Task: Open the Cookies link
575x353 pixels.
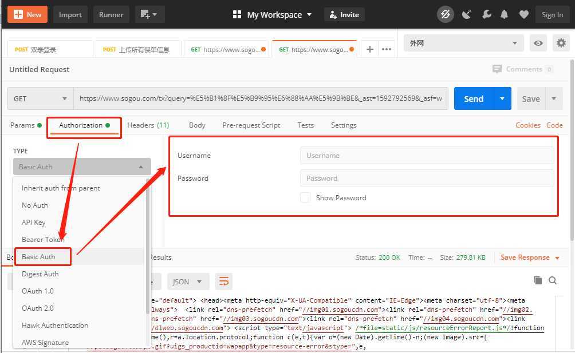Action: tap(527, 125)
